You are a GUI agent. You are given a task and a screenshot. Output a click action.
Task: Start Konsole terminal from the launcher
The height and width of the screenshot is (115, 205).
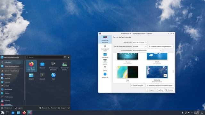[x=42, y=76]
